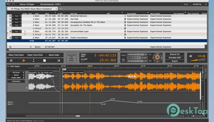Expand the Master Plugins side panel
Viewport: 214px width, 122px height.
206,72
